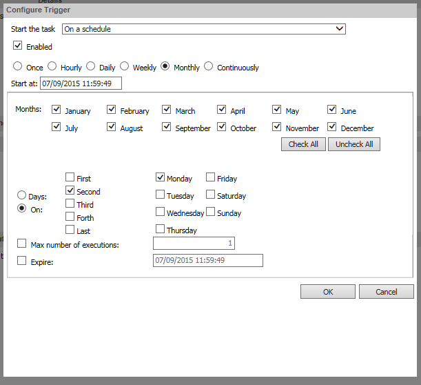Select the Daily radio button

point(90,66)
